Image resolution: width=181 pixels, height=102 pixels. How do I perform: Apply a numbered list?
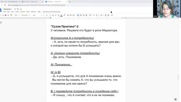(x=101, y=15)
